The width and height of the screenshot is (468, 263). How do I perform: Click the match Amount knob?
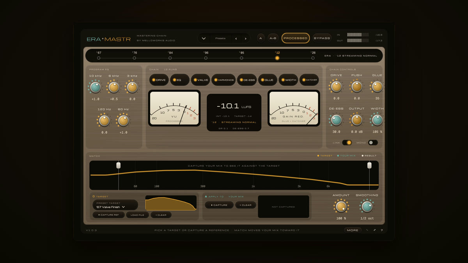click(341, 206)
